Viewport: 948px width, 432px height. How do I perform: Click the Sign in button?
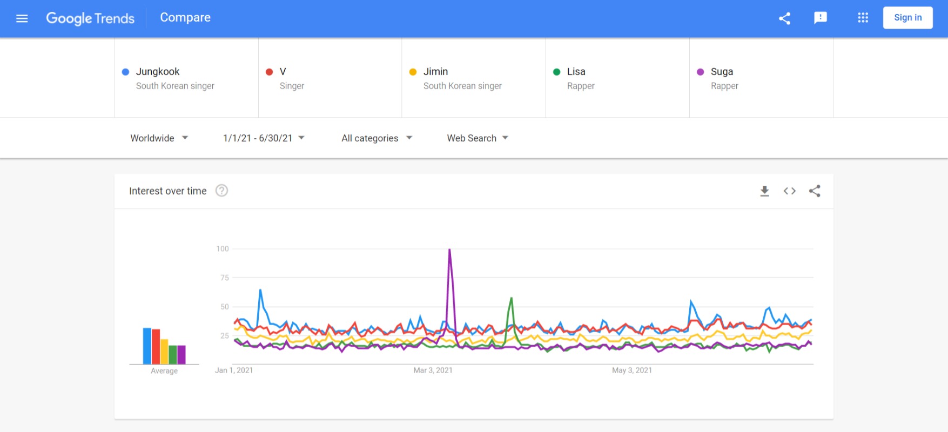pos(907,18)
